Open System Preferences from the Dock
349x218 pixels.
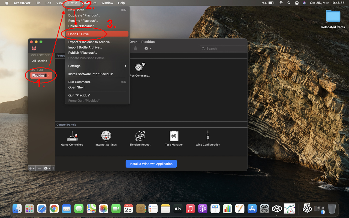(264, 209)
